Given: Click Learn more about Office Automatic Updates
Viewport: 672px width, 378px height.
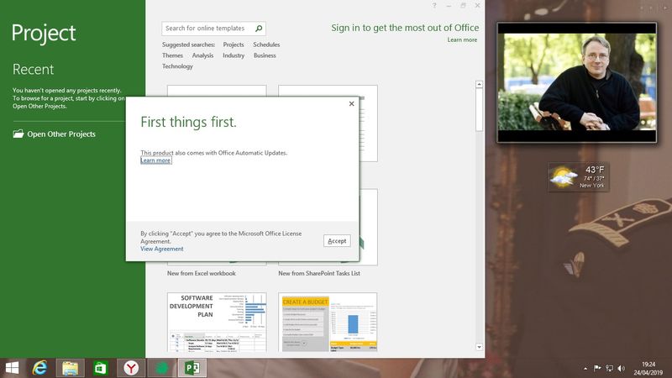Looking at the screenshot, I should pos(155,160).
